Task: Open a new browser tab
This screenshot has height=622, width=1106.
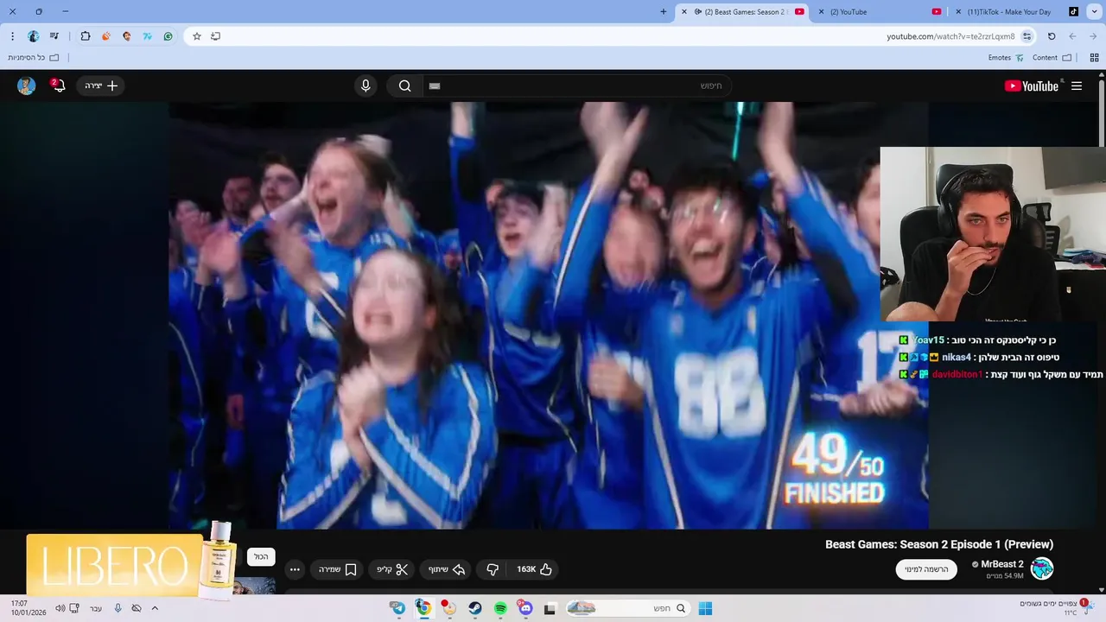Action: coord(664,12)
